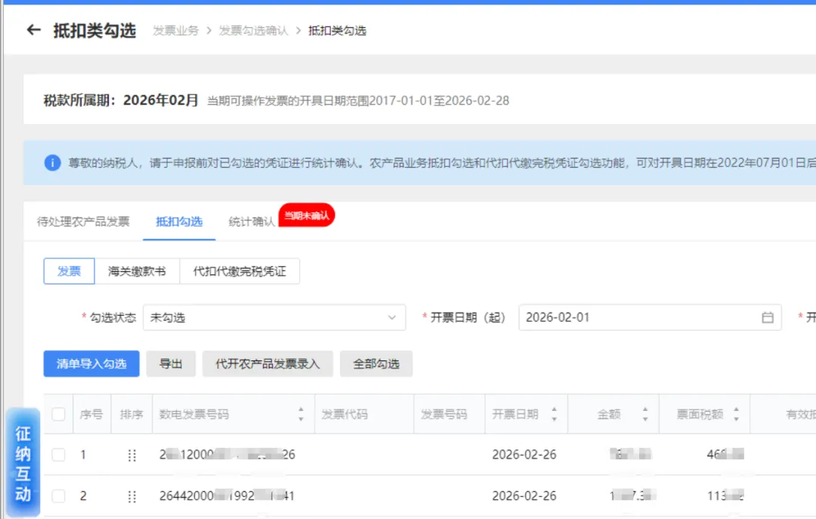Open the 征纳互动 floating widget
816x519 pixels.
[x=23, y=463]
